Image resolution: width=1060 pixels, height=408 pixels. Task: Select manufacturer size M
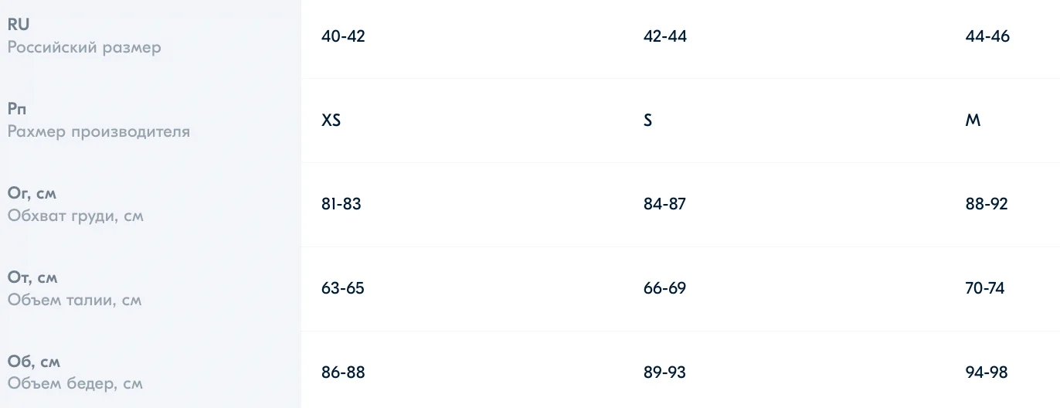[973, 121]
